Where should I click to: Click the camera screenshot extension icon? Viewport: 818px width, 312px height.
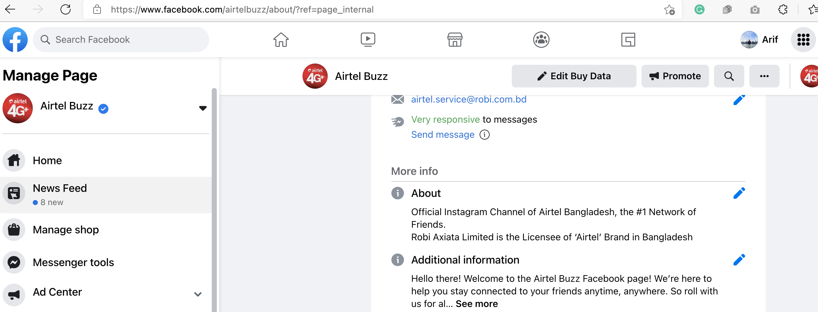pos(755,10)
